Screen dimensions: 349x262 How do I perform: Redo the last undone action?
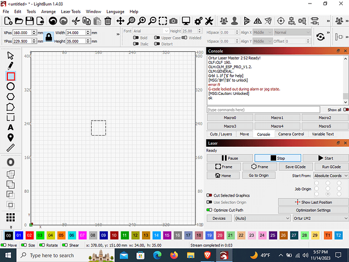63,21
